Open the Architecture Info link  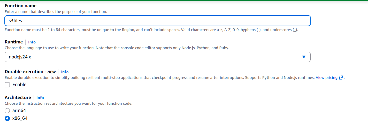tap(40, 98)
